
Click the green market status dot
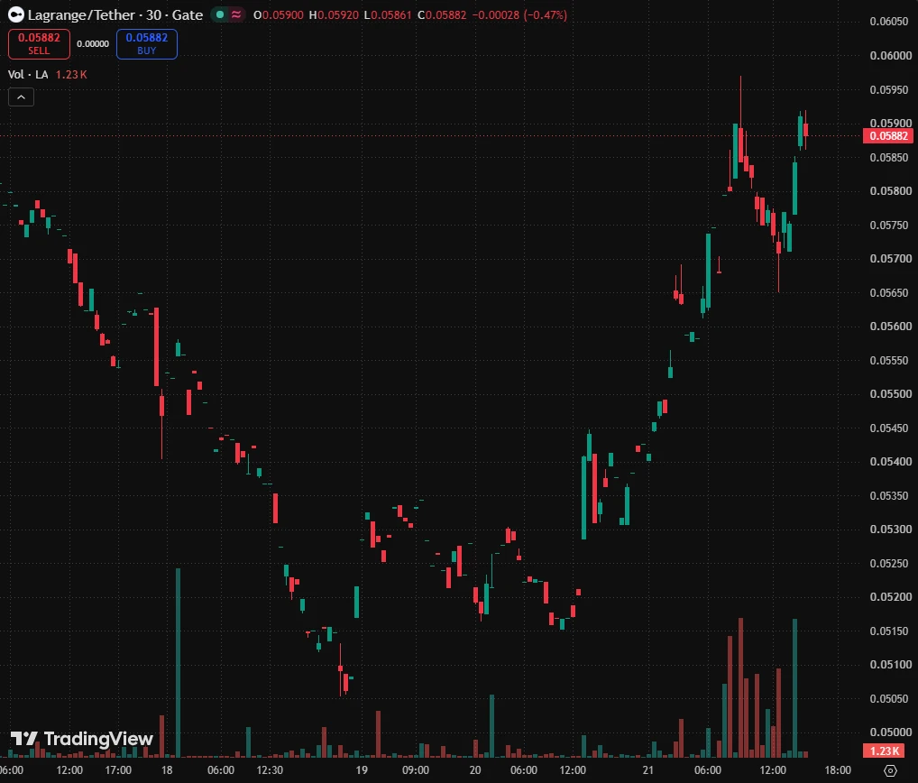click(x=220, y=14)
